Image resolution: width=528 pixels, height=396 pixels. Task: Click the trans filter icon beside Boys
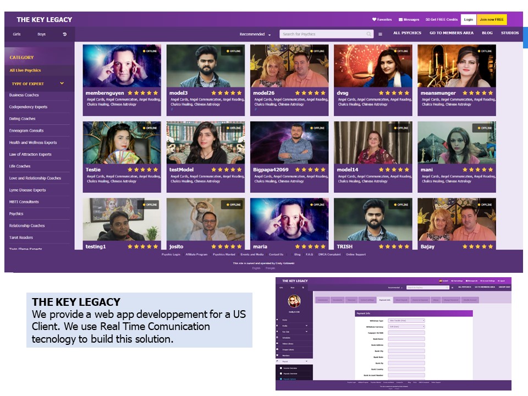click(65, 34)
